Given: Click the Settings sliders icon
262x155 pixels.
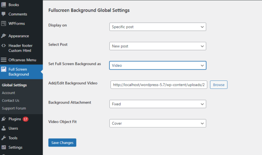Looking at the screenshot, I should (x=4, y=147).
